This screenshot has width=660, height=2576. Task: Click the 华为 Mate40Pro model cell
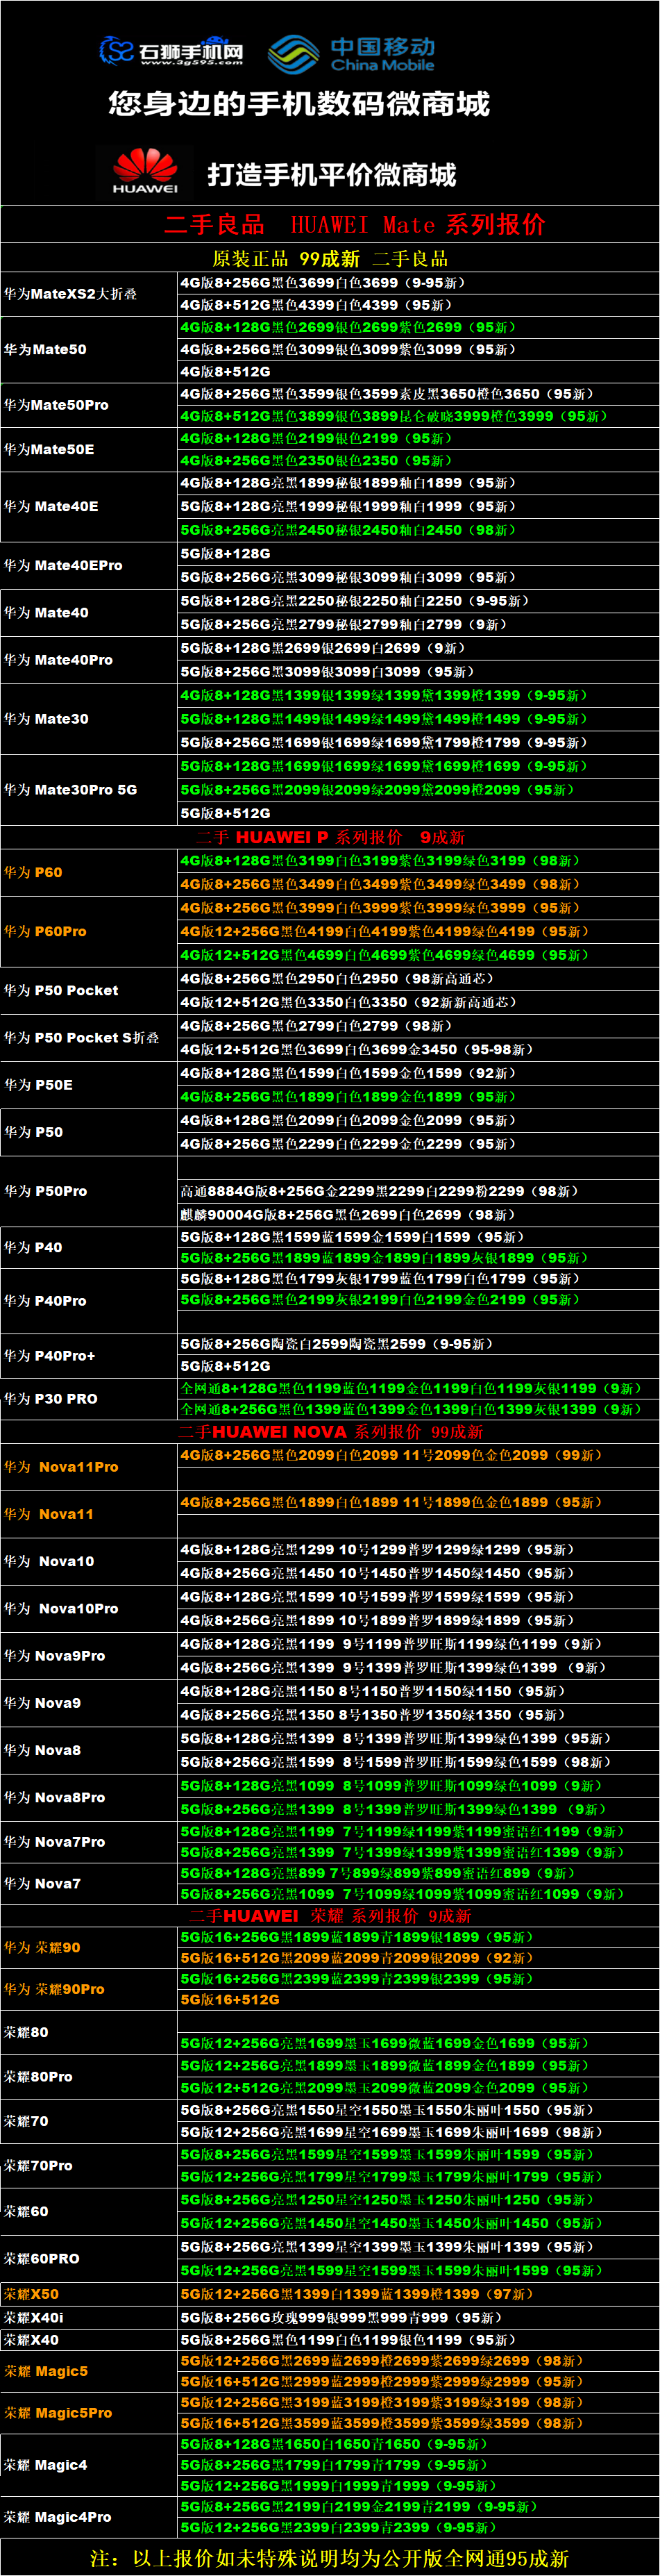coord(89,660)
